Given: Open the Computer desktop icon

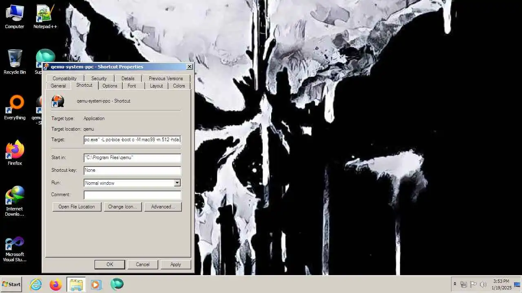Looking at the screenshot, I should [14, 17].
